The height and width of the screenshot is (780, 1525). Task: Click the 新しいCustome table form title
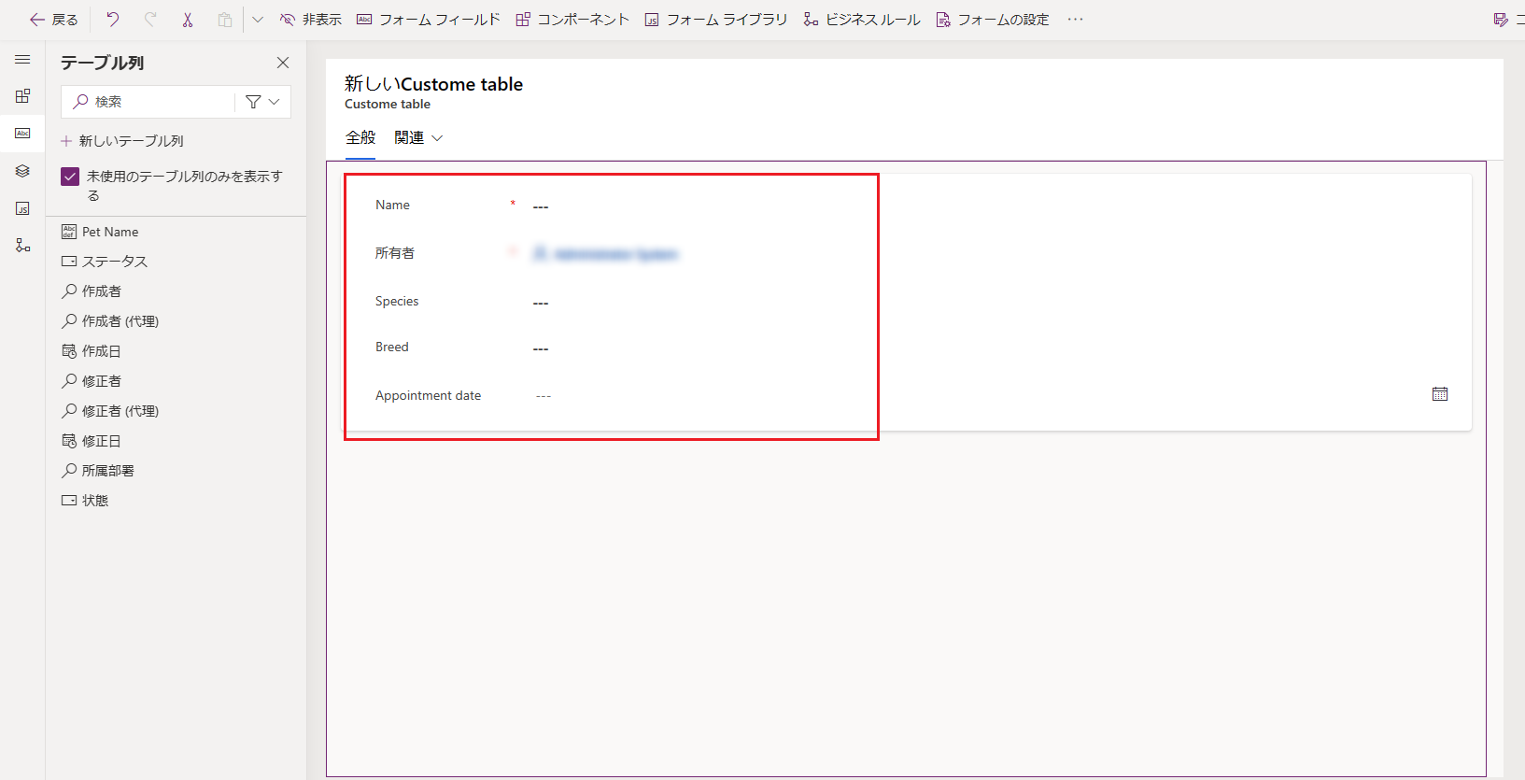(x=433, y=84)
